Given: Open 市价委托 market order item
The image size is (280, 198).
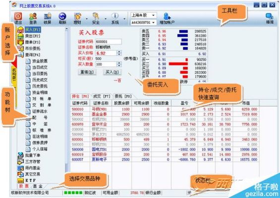Looking at the screenshot, I should click(x=33, y=49).
